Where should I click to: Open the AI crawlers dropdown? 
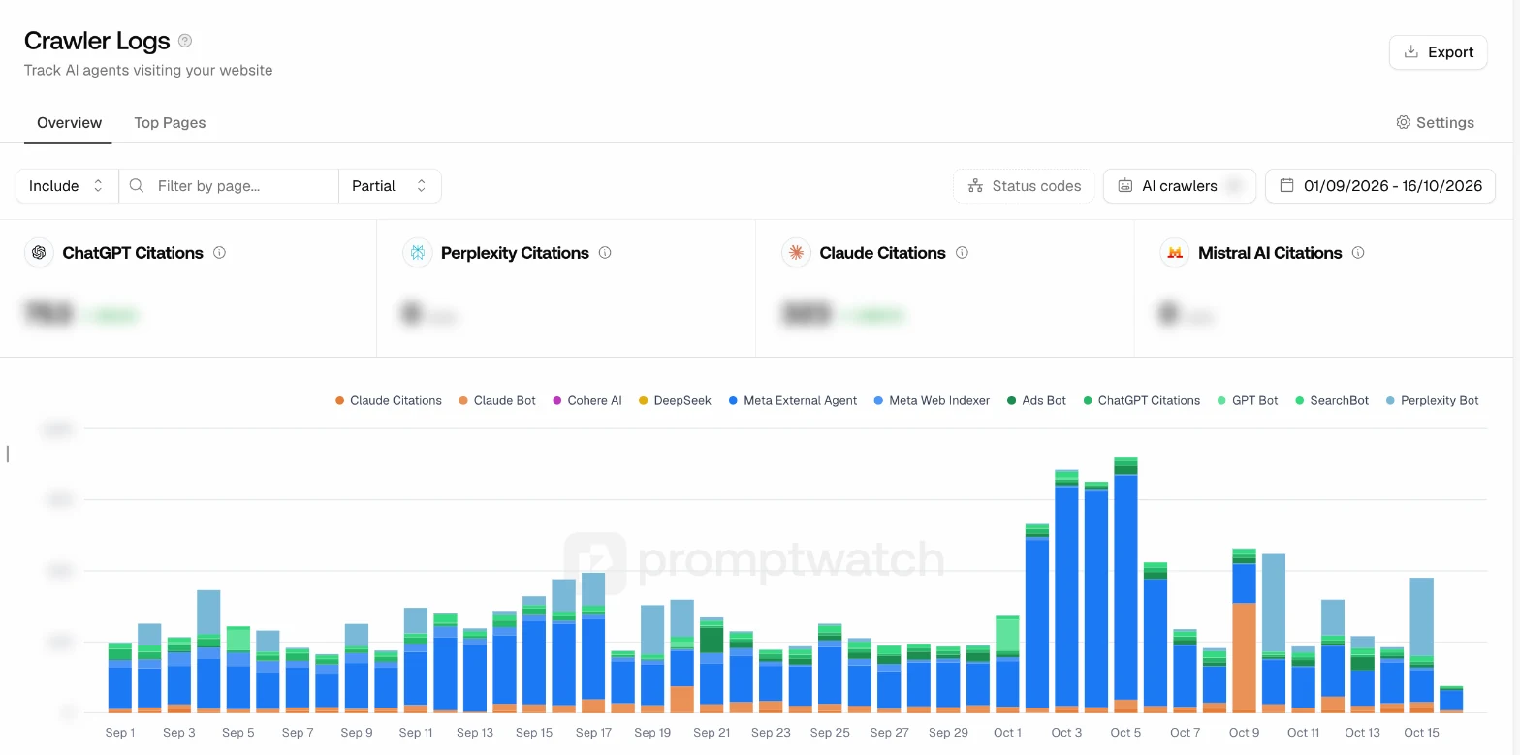coord(1180,186)
